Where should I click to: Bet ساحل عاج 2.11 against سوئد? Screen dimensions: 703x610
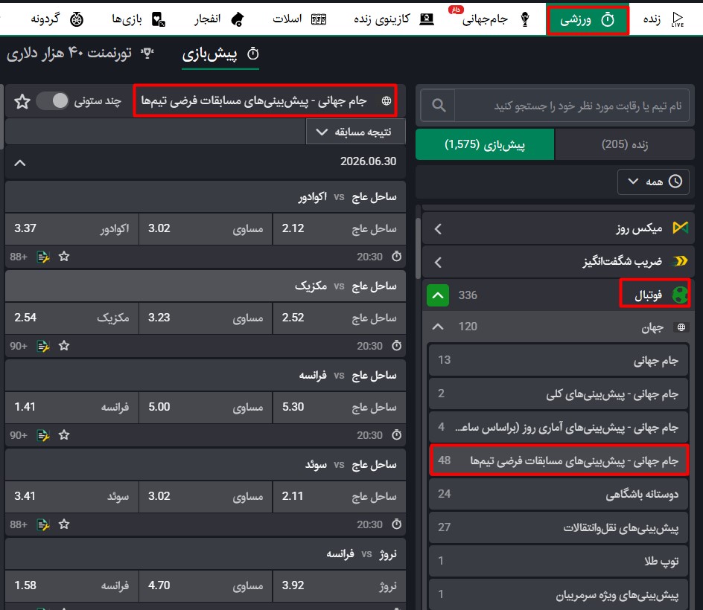pos(339,497)
